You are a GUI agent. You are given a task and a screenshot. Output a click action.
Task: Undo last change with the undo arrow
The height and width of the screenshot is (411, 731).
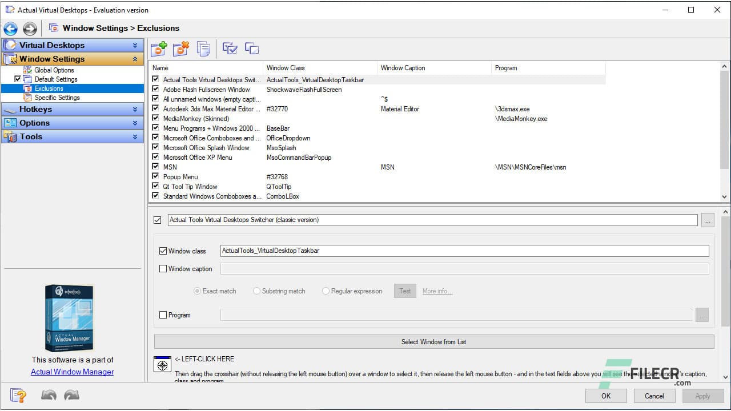point(49,394)
